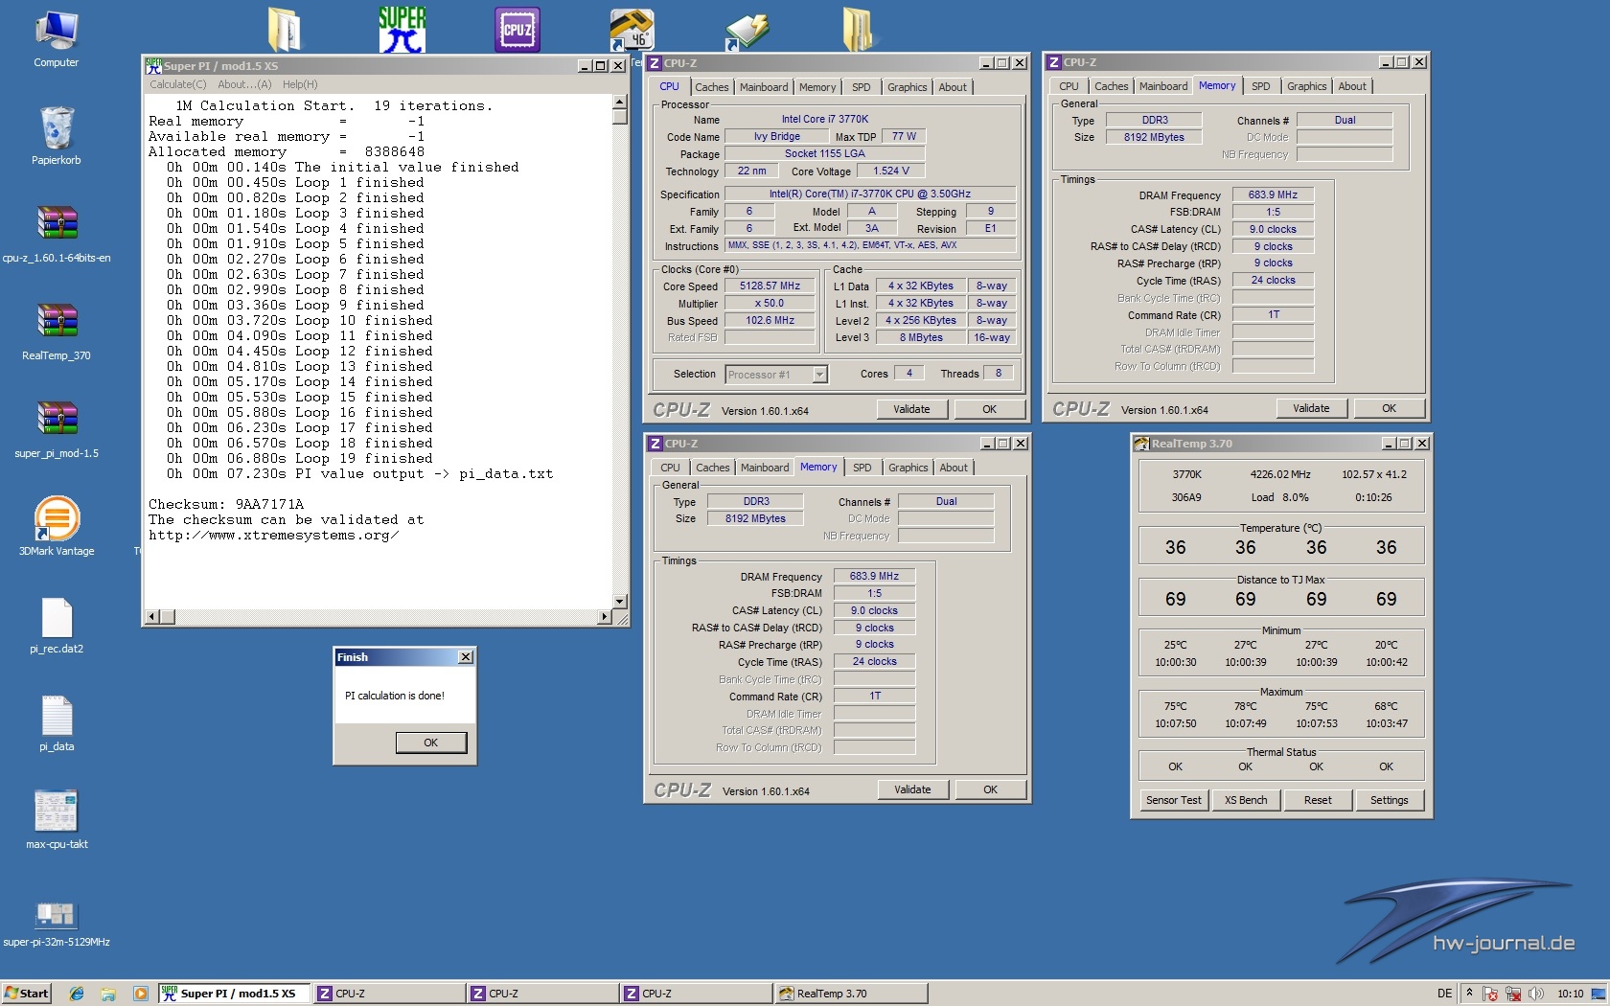Open the CPU tab in bottom CPU-Z window

click(x=670, y=468)
